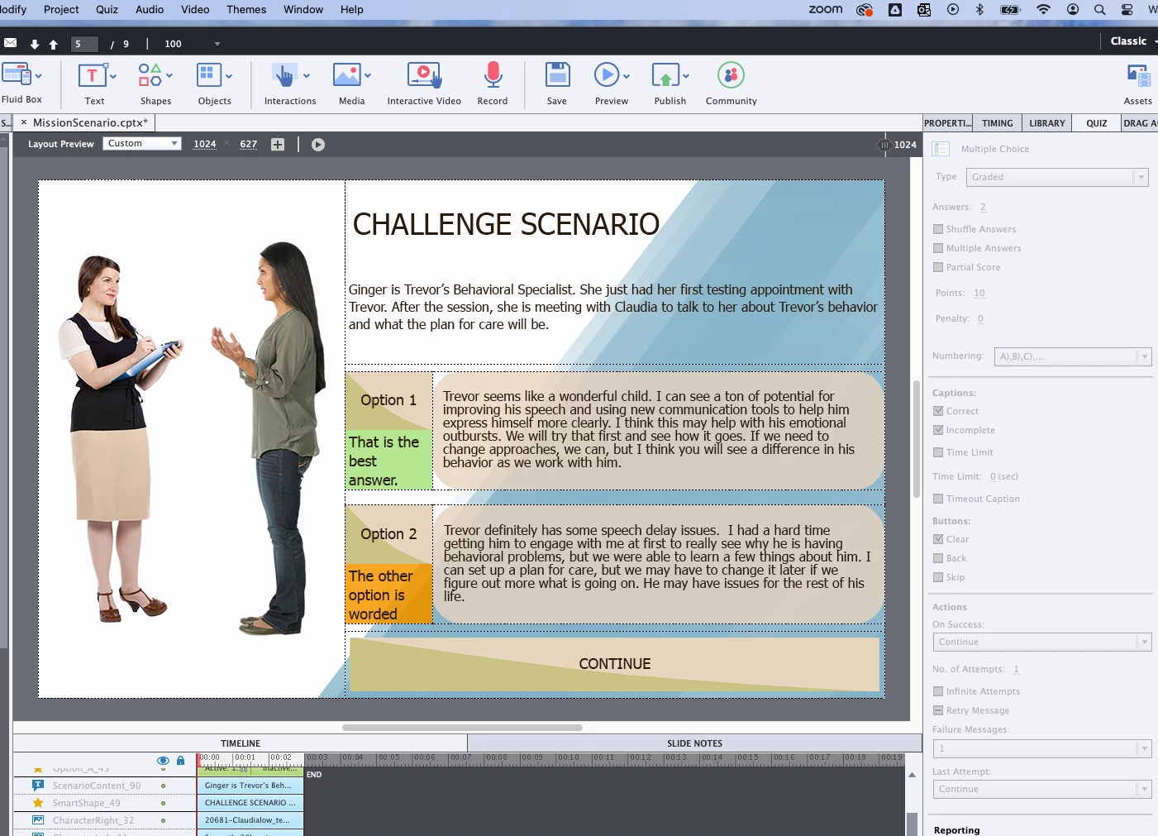Play the layout preview button
Viewport: 1158px width, 836px height.
pos(318,145)
